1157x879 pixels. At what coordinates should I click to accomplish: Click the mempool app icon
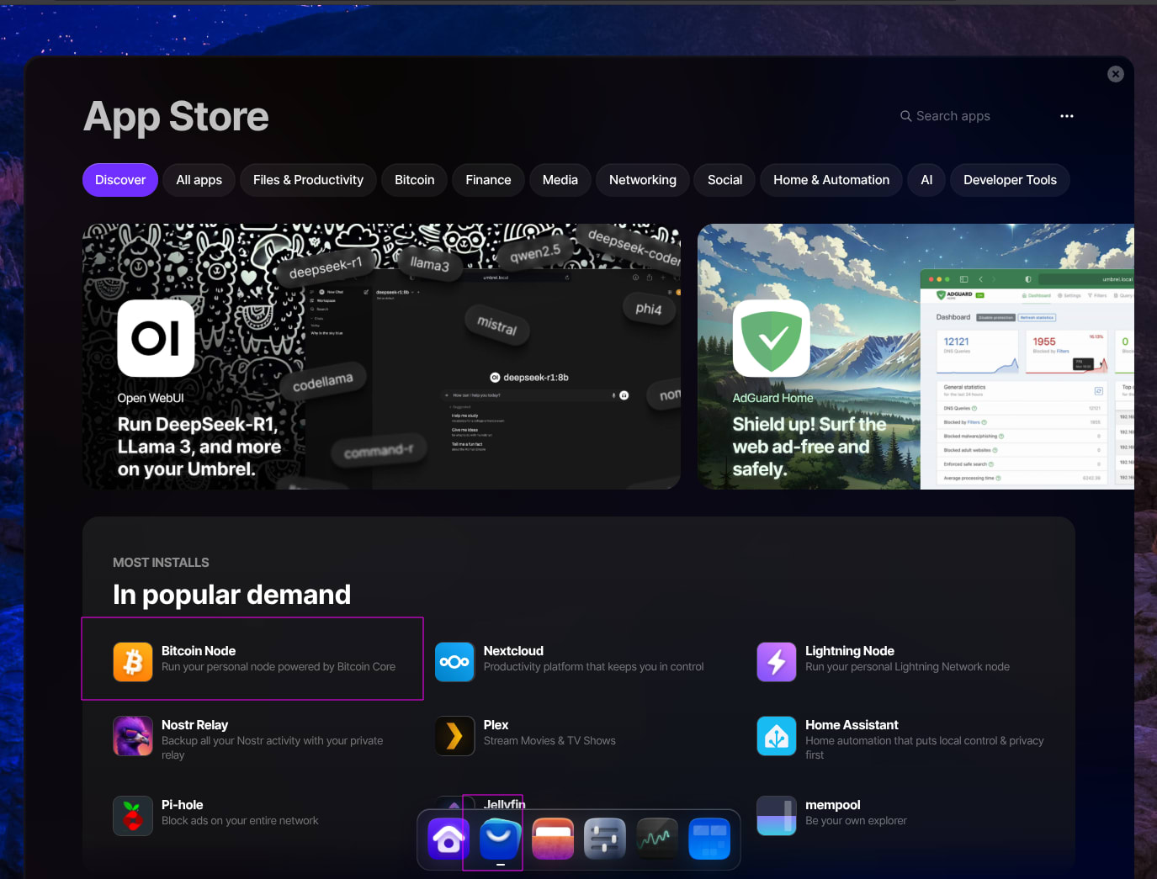coord(777,816)
